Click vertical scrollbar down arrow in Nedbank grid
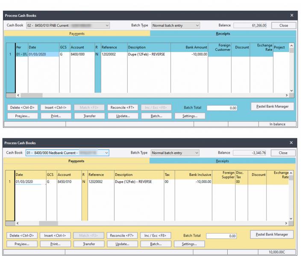 [292, 218]
